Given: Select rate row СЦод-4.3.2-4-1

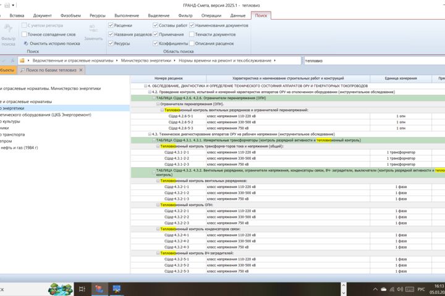Looking at the screenshot, I should (x=288, y=235).
